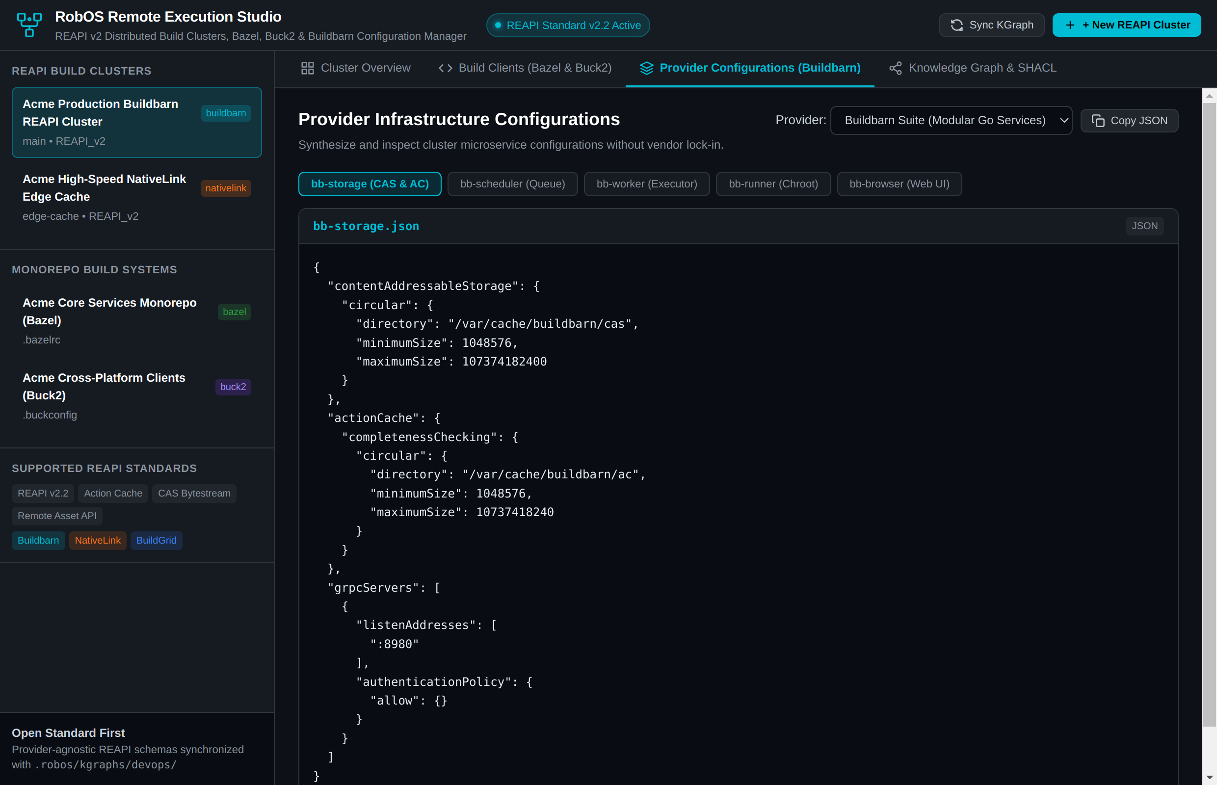
Task: Click the bb-storage.json file name
Action: (366, 226)
